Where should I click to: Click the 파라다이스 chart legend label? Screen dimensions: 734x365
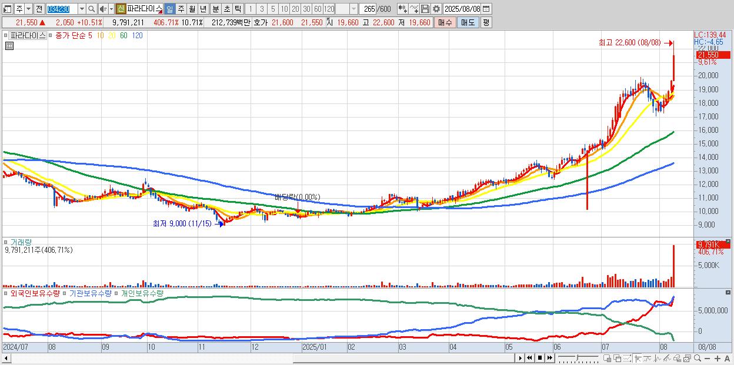click(28, 36)
